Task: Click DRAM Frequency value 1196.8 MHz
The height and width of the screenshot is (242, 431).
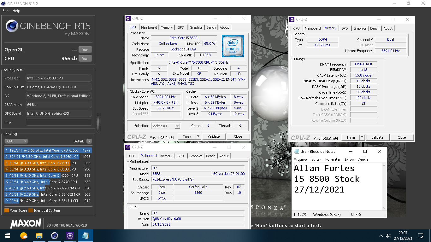Action: [363, 64]
